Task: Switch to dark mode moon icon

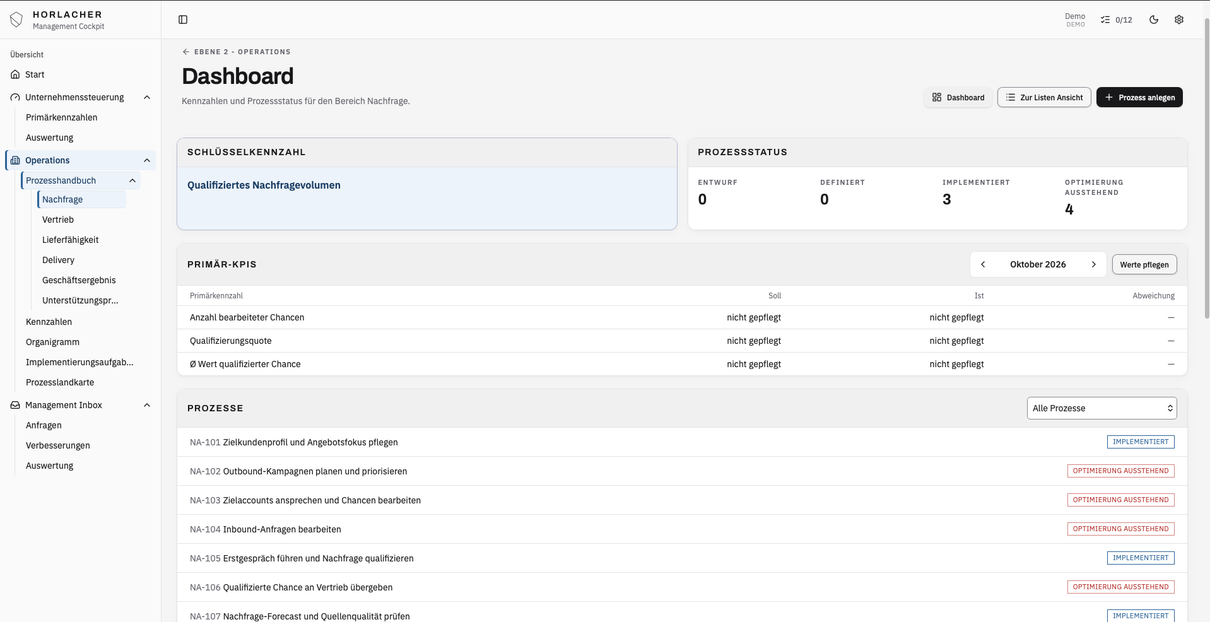Action: click(x=1154, y=20)
